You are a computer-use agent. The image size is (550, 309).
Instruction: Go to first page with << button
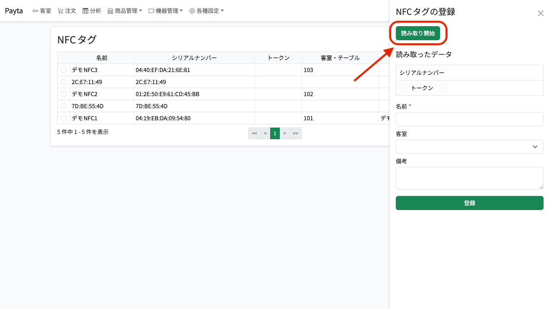[254, 133]
